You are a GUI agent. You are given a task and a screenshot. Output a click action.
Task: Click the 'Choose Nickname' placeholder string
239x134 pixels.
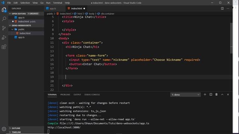point(167,60)
